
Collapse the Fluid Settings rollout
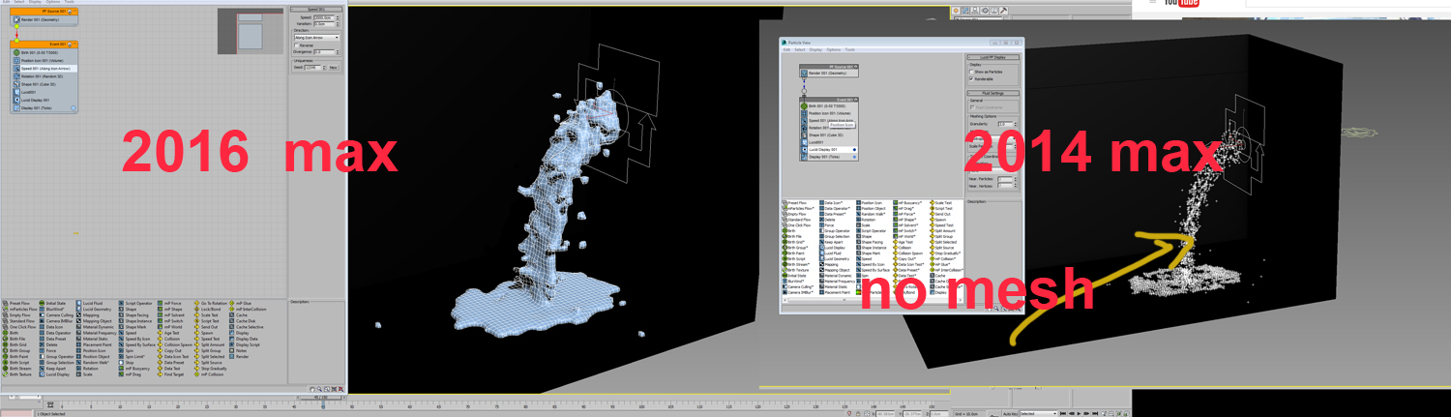click(992, 94)
